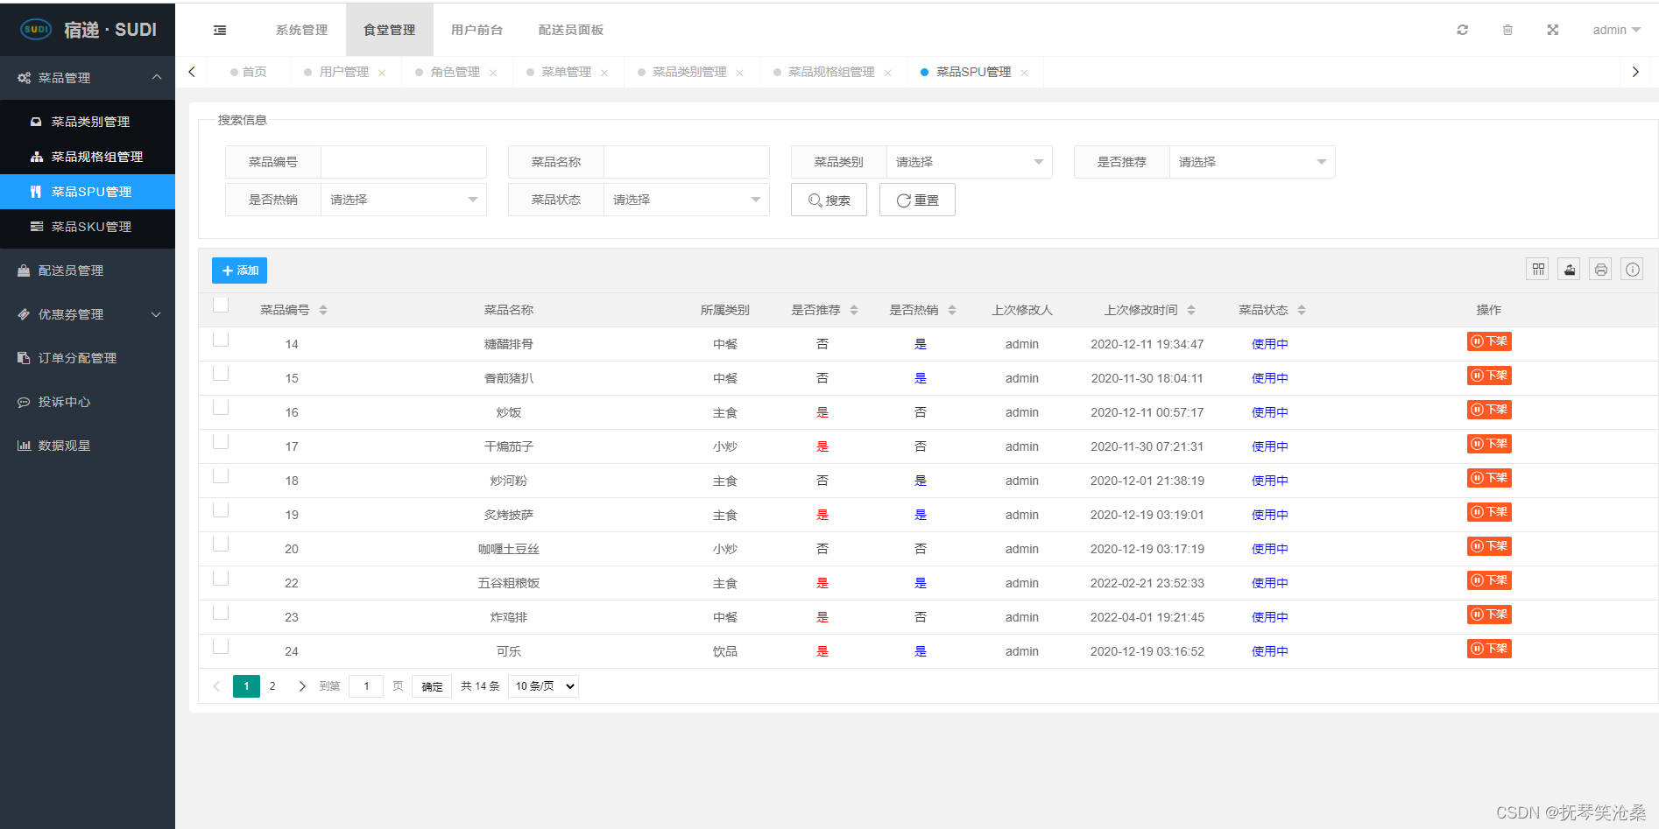Viewport: 1659px width, 829px height.
Task: Check the row for 炒饭
Action: point(221,407)
